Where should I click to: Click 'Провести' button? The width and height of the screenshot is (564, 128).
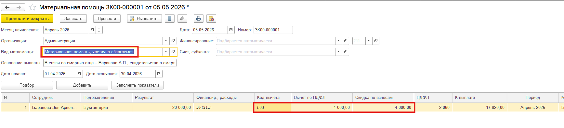pyautogui.click(x=107, y=18)
